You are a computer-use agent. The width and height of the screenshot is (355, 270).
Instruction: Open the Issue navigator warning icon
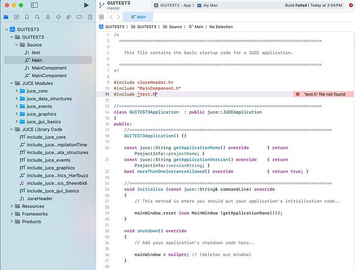(x=48, y=17)
